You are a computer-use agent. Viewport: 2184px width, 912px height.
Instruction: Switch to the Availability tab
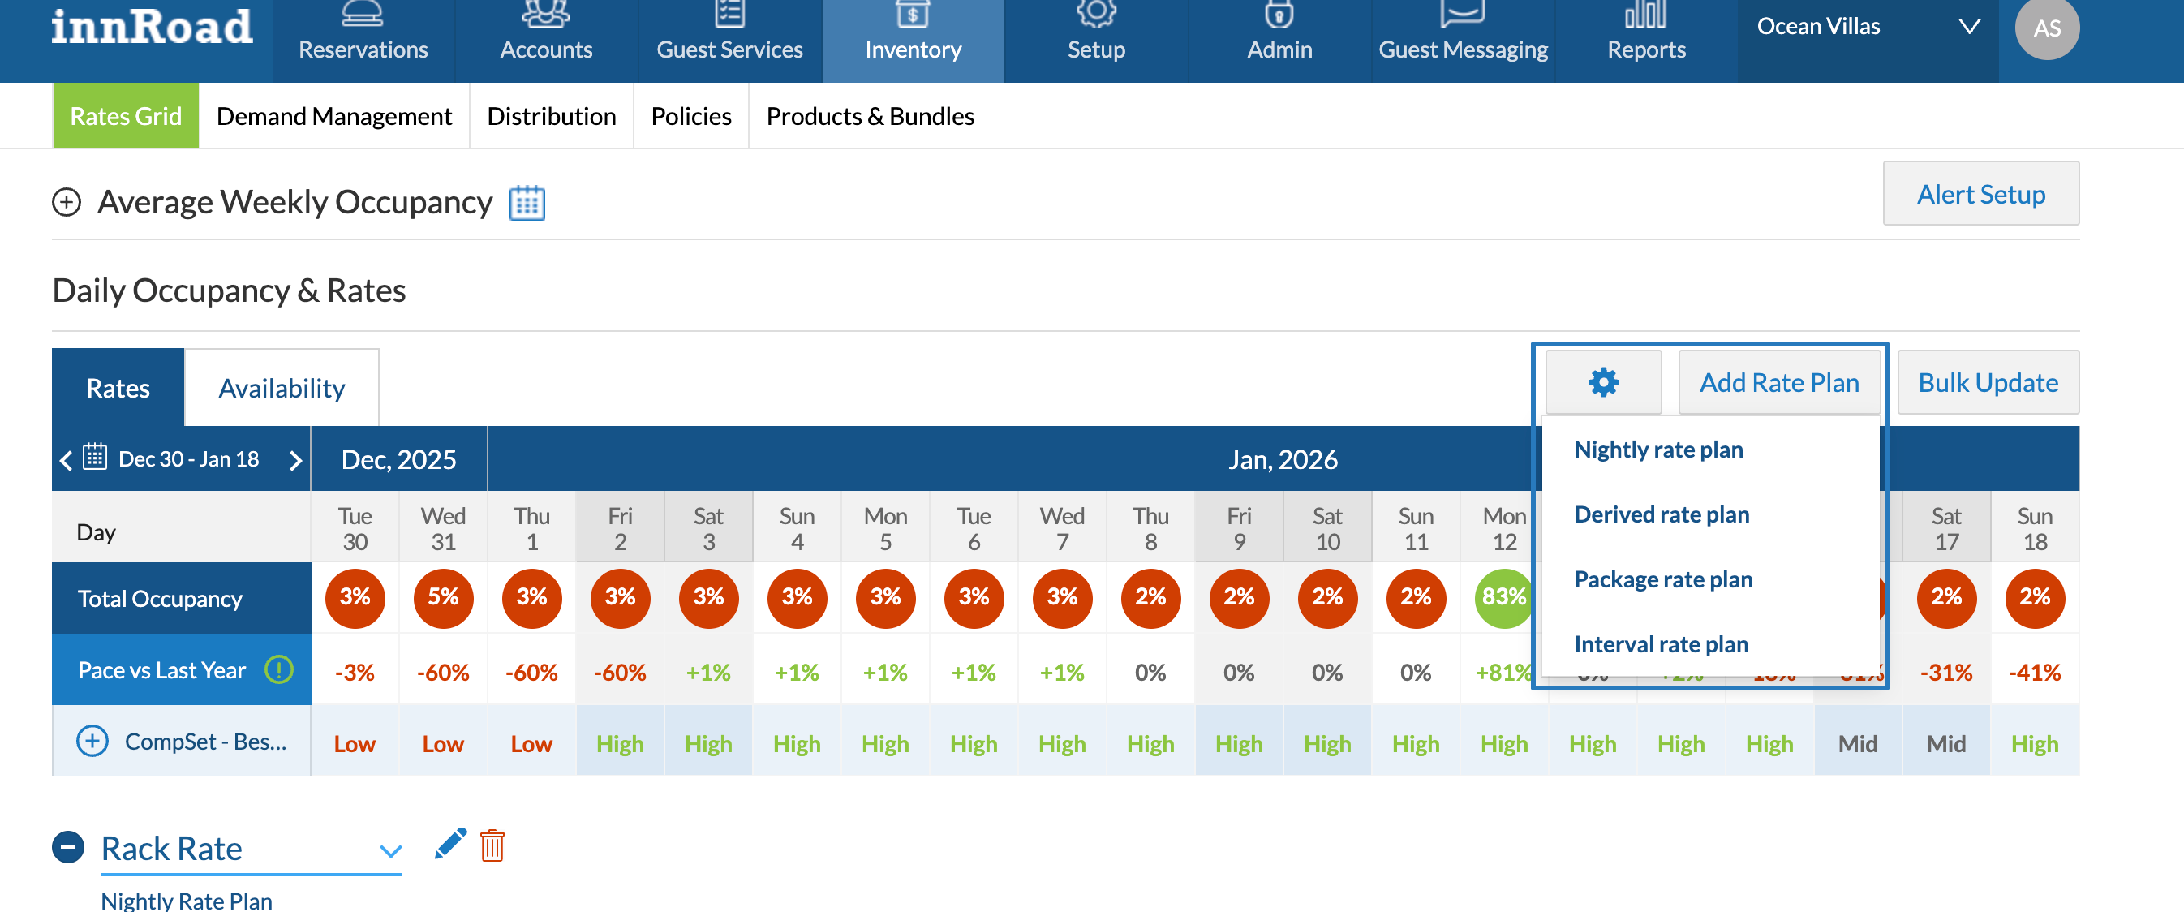coord(282,387)
